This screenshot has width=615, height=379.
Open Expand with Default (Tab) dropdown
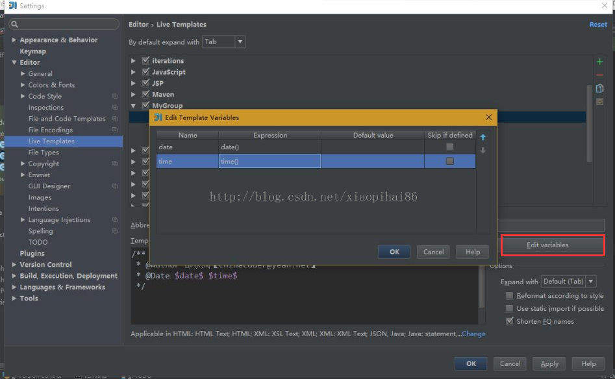[568, 282]
